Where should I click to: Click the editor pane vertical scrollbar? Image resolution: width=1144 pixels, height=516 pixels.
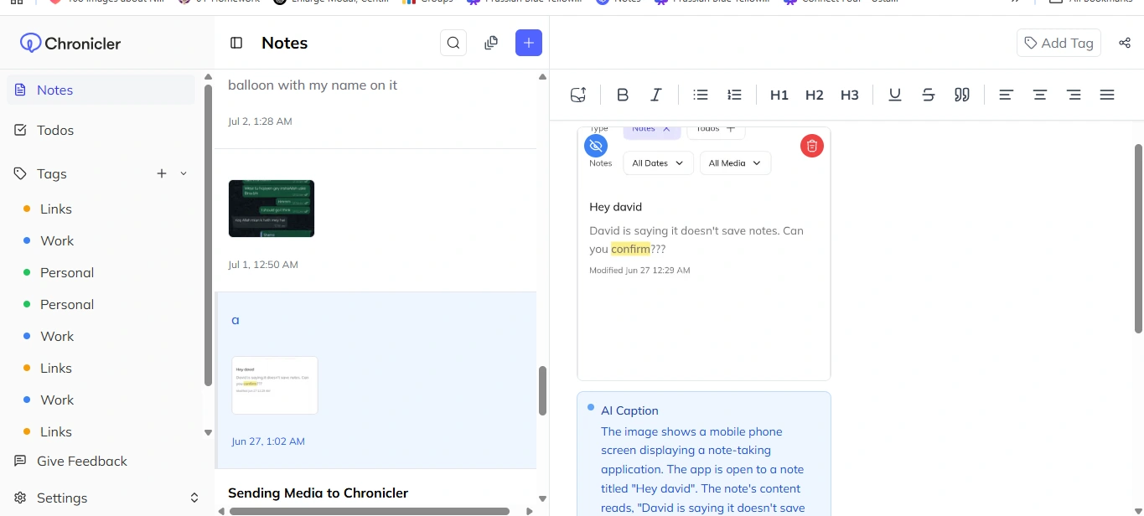coord(1138,238)
